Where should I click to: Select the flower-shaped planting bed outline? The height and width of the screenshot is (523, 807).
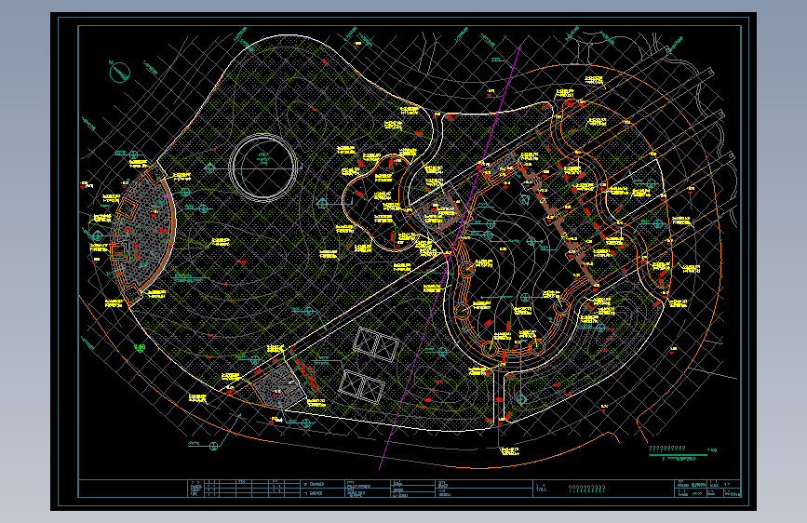[x=382, y=201]
